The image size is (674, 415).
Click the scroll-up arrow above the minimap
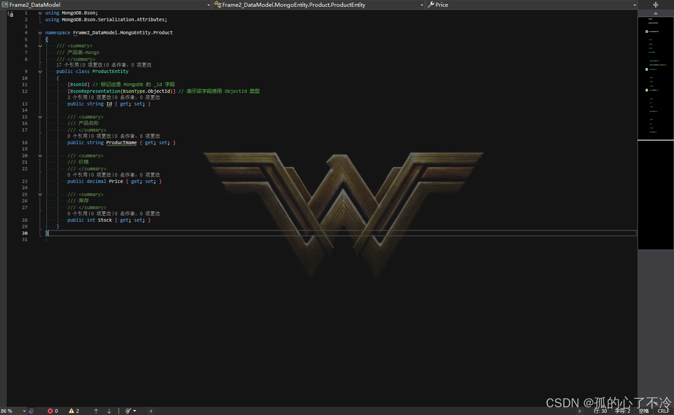pyautogui.click(x=656, y=13)
